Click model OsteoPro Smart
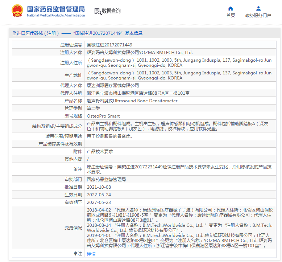 pyautogui.click(x=103, y=116)
